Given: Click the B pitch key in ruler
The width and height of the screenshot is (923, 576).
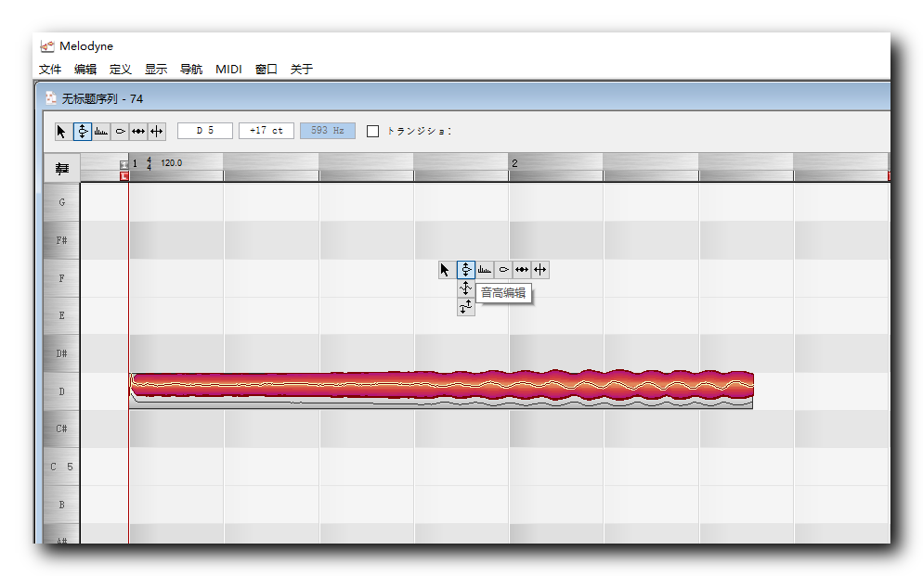Looking at the screenshot, I should coord(62,505).
